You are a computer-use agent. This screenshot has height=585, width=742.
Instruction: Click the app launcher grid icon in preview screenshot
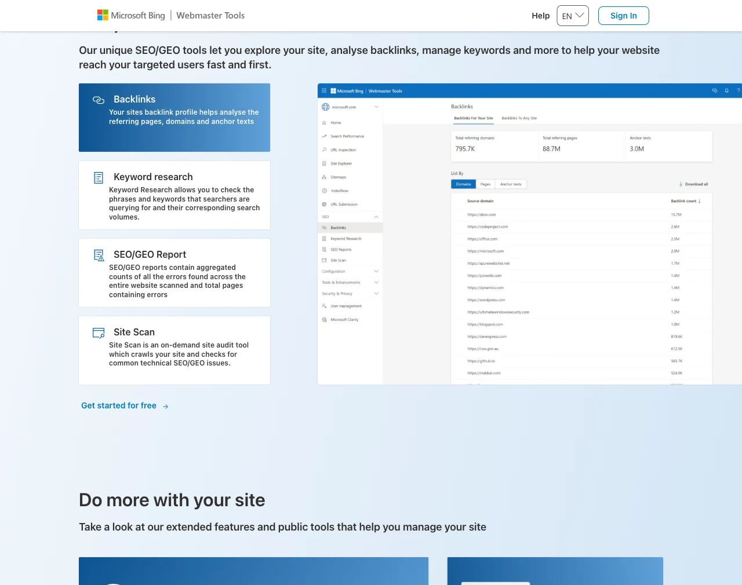coord(324,91)
